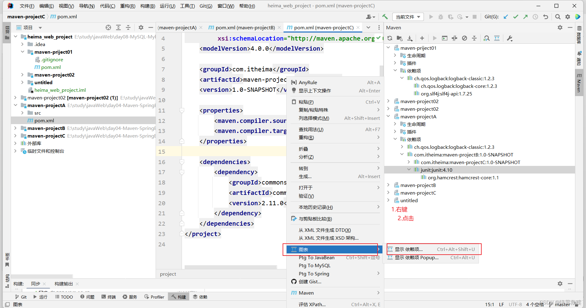Open Search Everywhere magnifier
The image size is (586, 308).
click(558, 17)
